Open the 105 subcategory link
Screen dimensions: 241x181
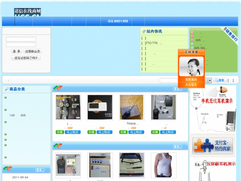(12, 115)
